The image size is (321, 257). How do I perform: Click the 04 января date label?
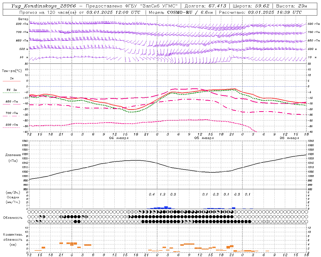(119, 138)
